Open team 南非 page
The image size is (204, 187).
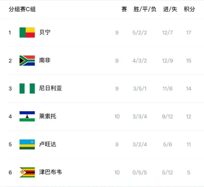(x=45, y=61)
